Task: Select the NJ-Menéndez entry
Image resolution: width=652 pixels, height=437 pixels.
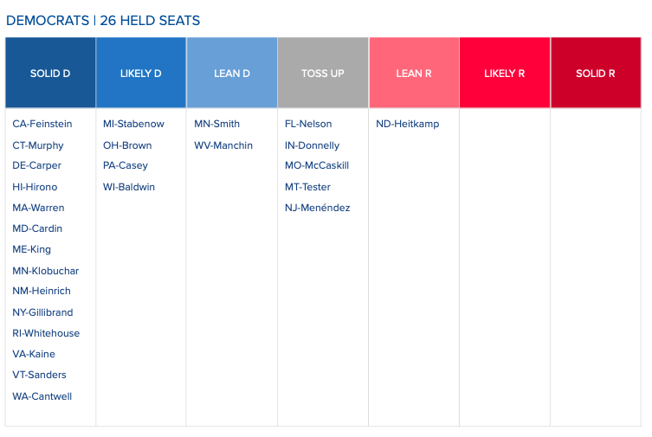Action: [x=317, y=208]
